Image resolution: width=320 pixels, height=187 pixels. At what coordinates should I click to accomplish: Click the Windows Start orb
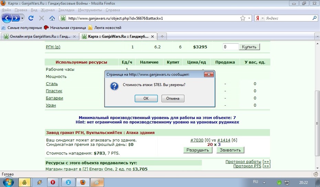pos(8,182)
